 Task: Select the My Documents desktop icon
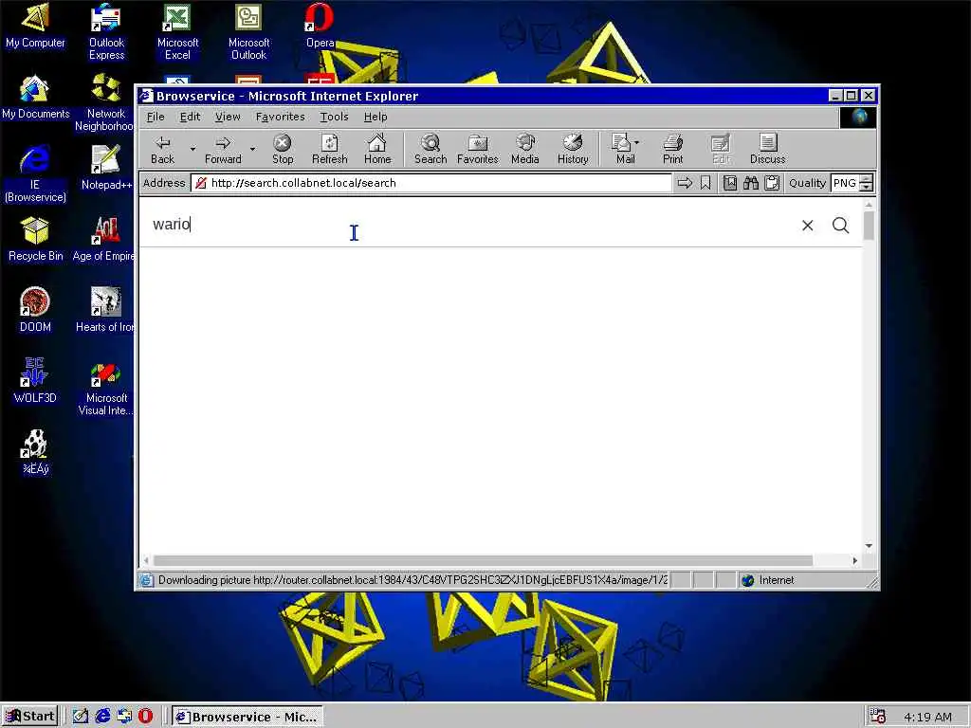point(35,98)
